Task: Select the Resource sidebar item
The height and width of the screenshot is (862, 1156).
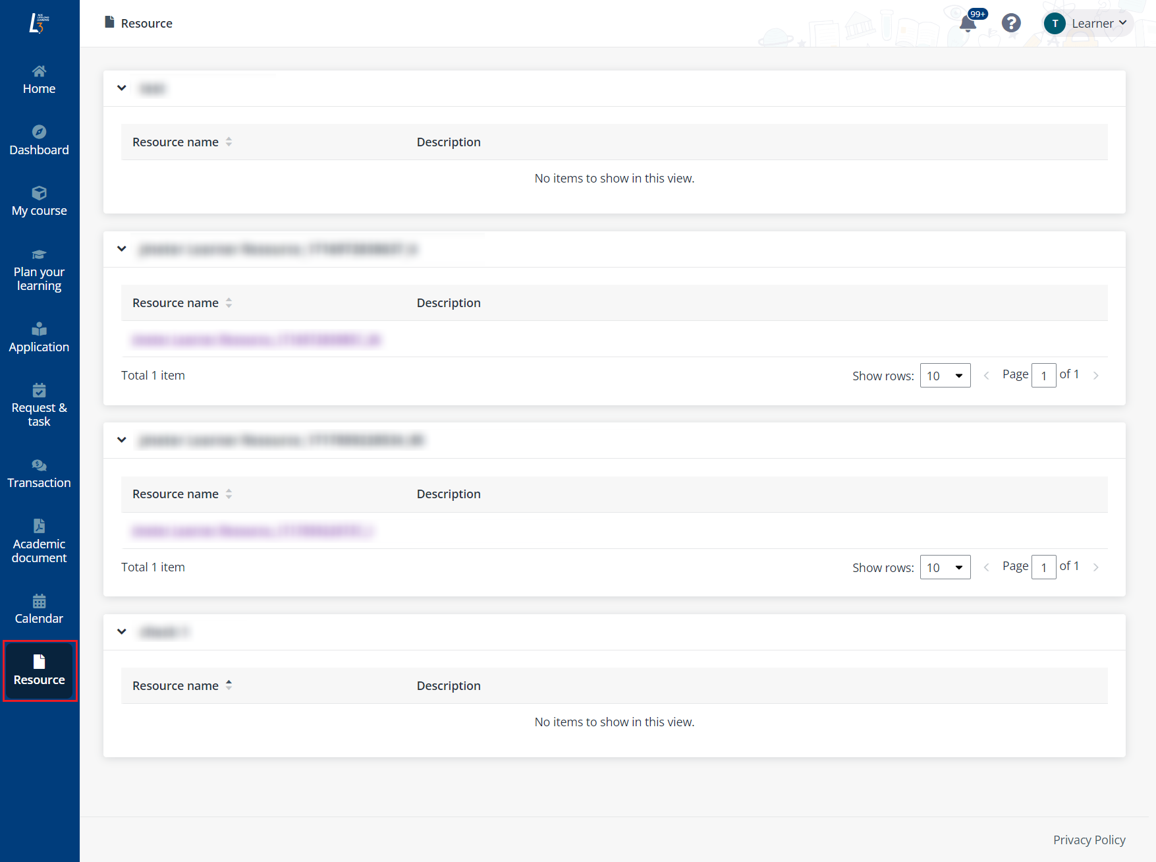Action: click(39, 671)
